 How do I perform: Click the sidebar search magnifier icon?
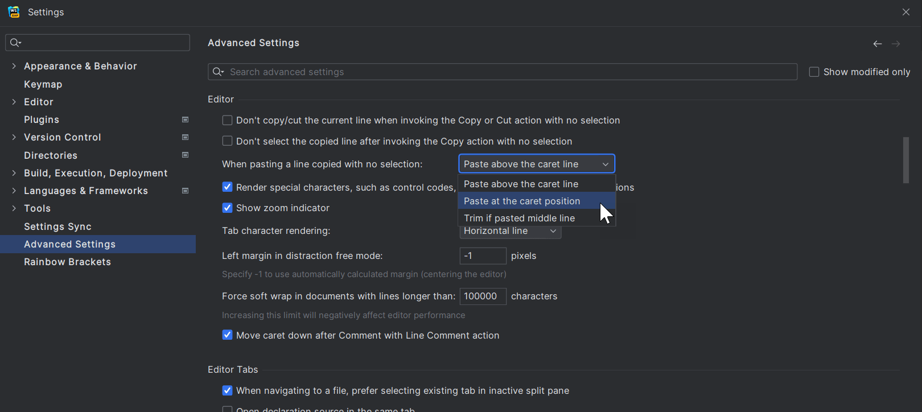point(15,43)
